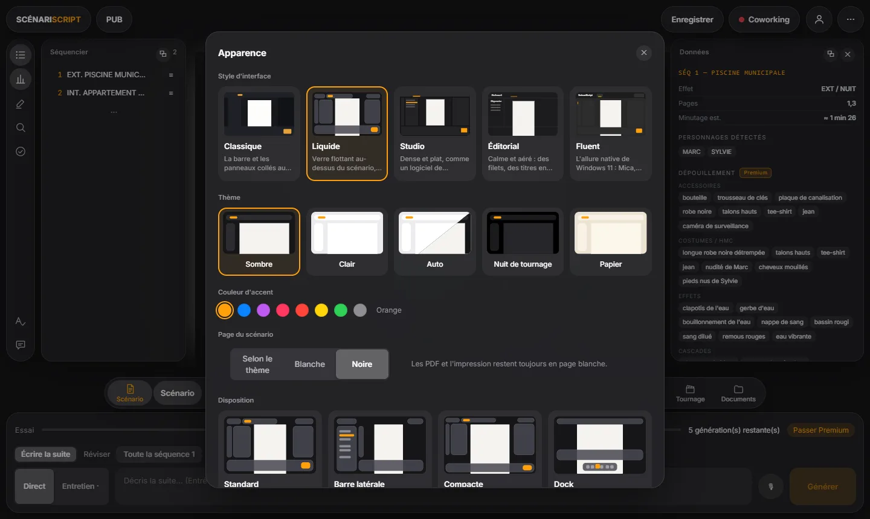Pick the purple accent color
The height and width of the screenshot is (519, 870).
[263, 310]
